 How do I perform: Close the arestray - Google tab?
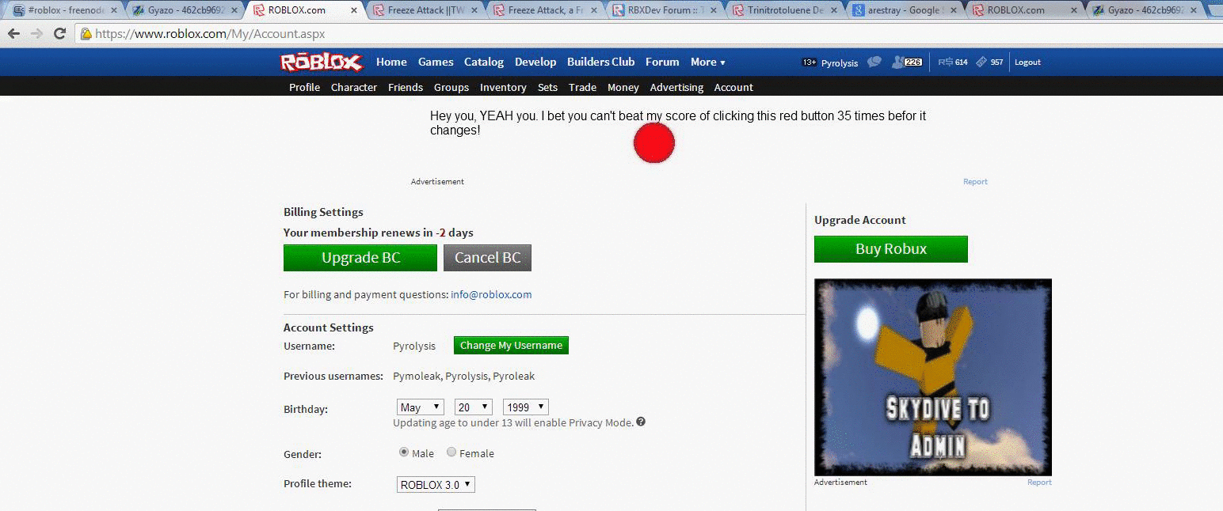point(954,10)
